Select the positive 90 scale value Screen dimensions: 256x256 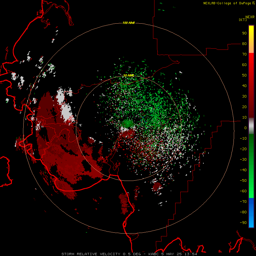(x=244, y=33)
